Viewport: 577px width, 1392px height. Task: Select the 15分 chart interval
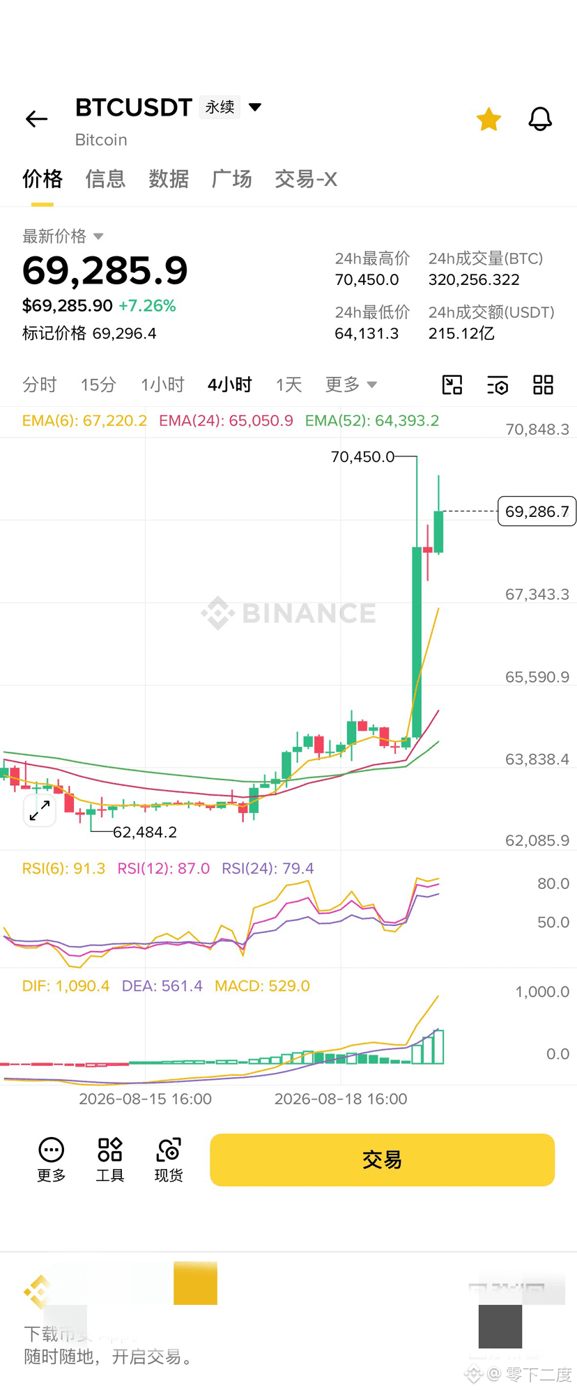tap(98, 385)
